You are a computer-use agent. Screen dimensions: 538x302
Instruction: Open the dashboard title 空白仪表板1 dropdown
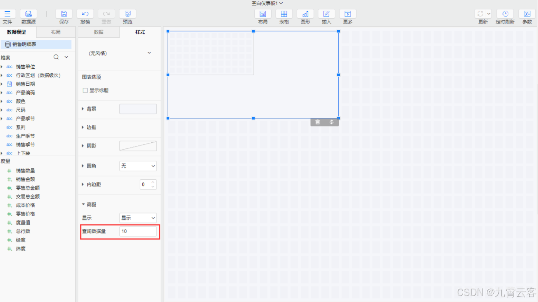[267, 3]
